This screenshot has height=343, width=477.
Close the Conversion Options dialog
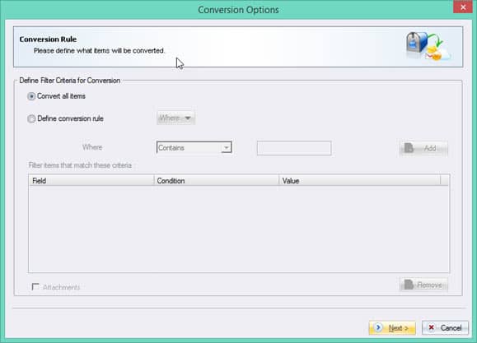pyautogui.click(x=463, y=7)
